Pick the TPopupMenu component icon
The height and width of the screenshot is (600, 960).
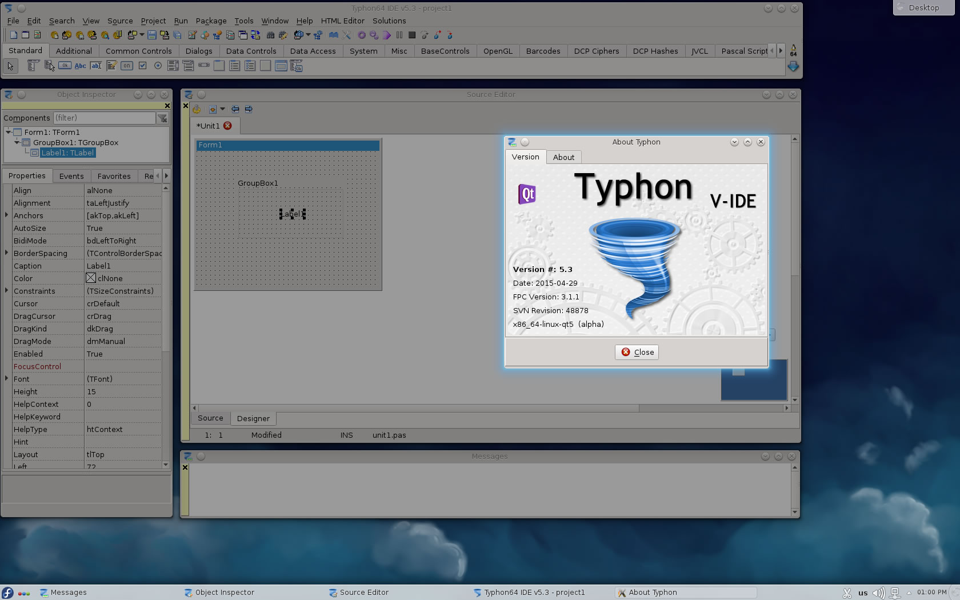click(x=49, y=66)
